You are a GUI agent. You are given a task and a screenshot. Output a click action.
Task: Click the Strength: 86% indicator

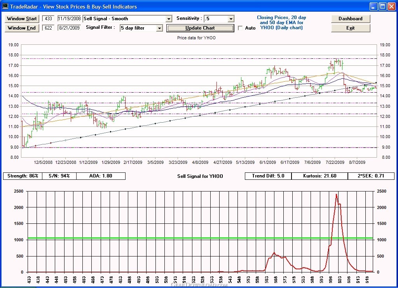coord(23,176)
